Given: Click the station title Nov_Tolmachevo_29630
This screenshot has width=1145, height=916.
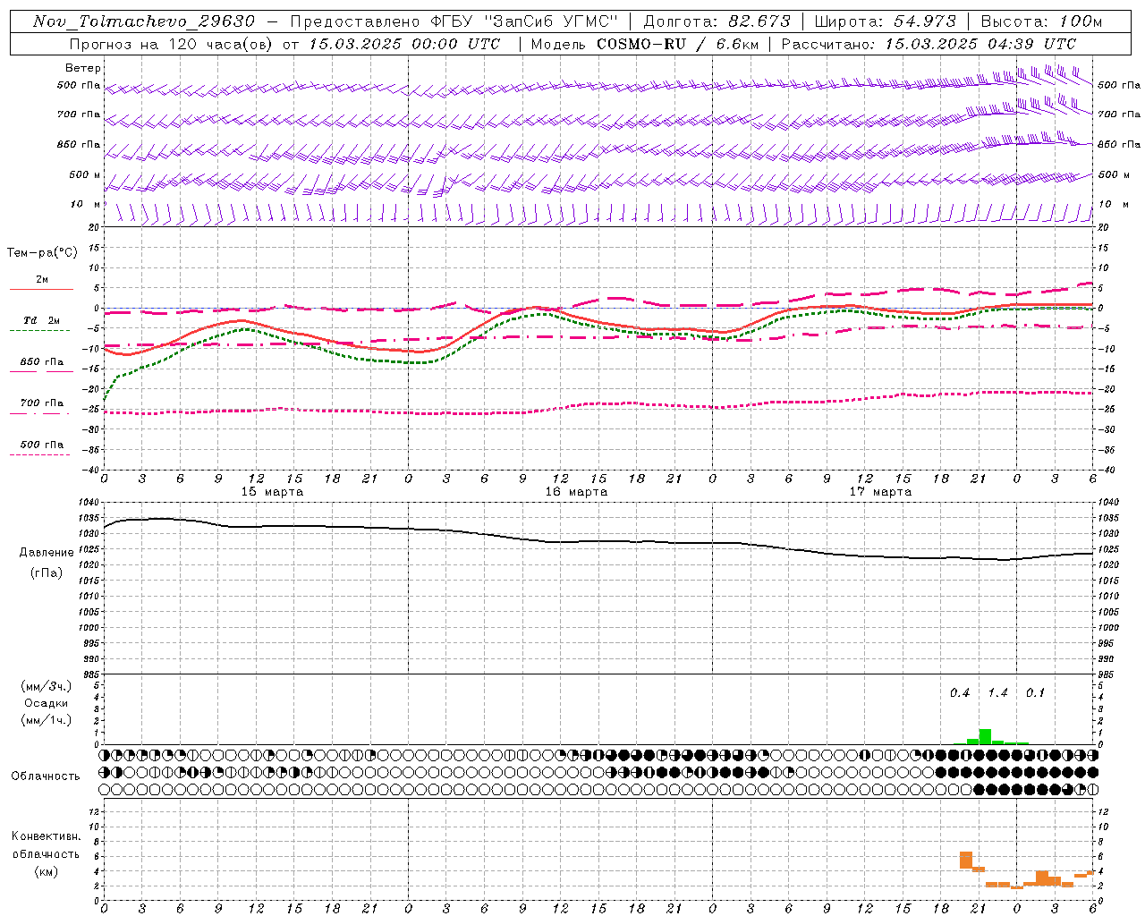Looking at the screenshot, I should point(143,21).
